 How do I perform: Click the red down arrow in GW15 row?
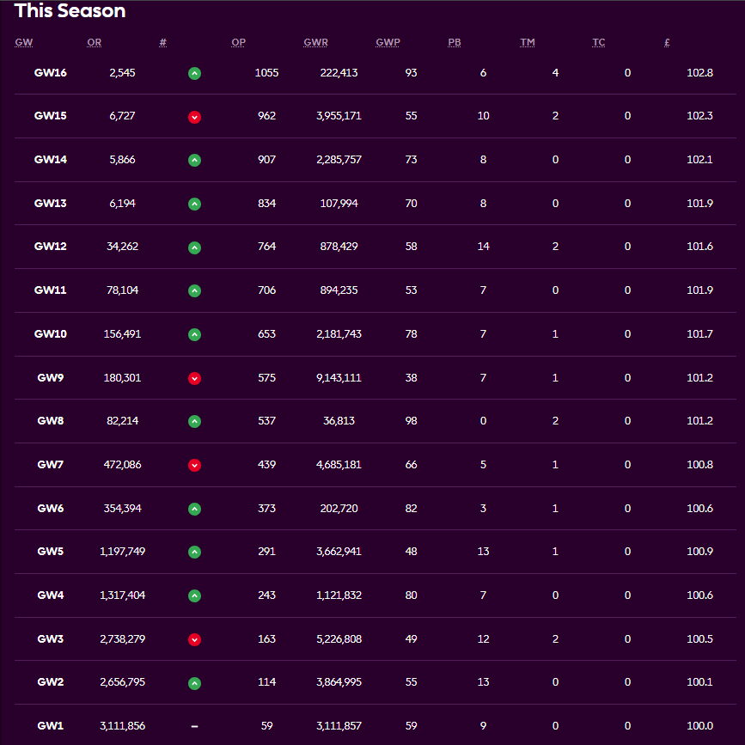[x=194, y=117]
